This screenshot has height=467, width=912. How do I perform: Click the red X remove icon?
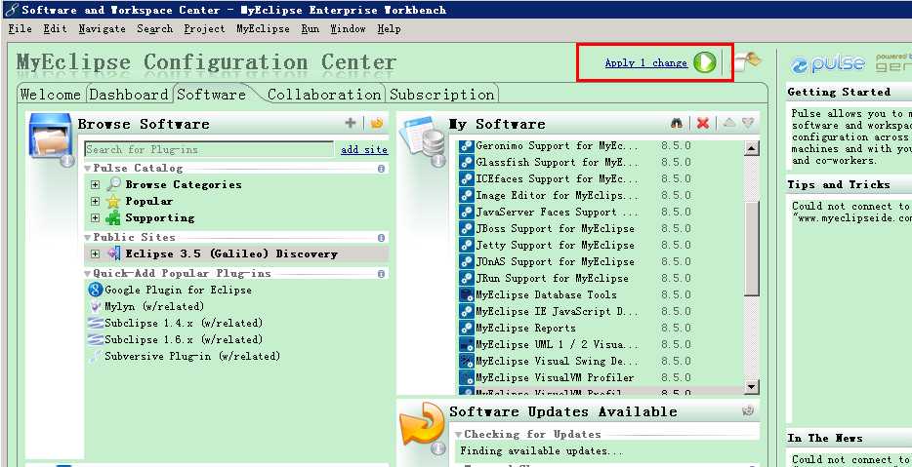703,123
